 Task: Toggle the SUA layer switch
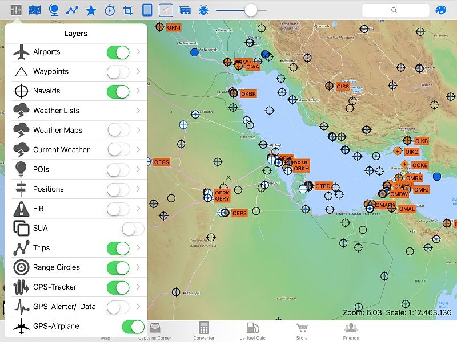pos(133,229)
